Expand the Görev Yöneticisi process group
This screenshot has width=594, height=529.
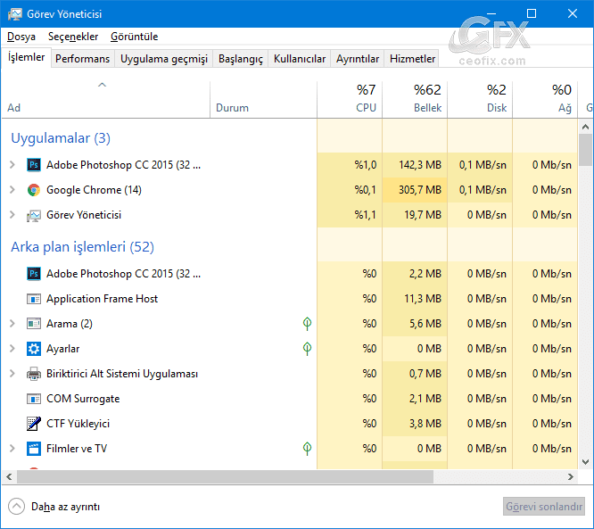(12, 215)
